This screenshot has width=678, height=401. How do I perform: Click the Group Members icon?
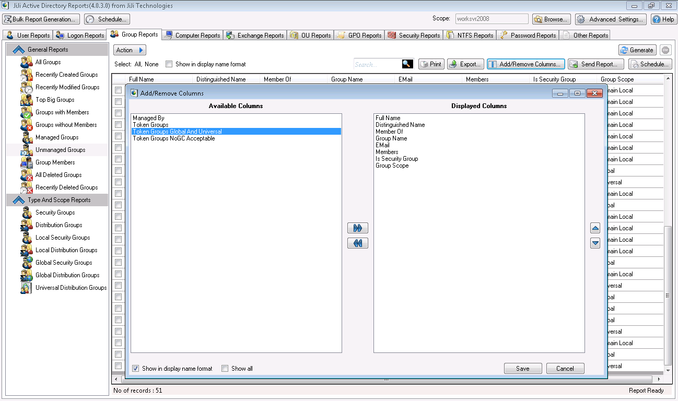pos(27,162)
